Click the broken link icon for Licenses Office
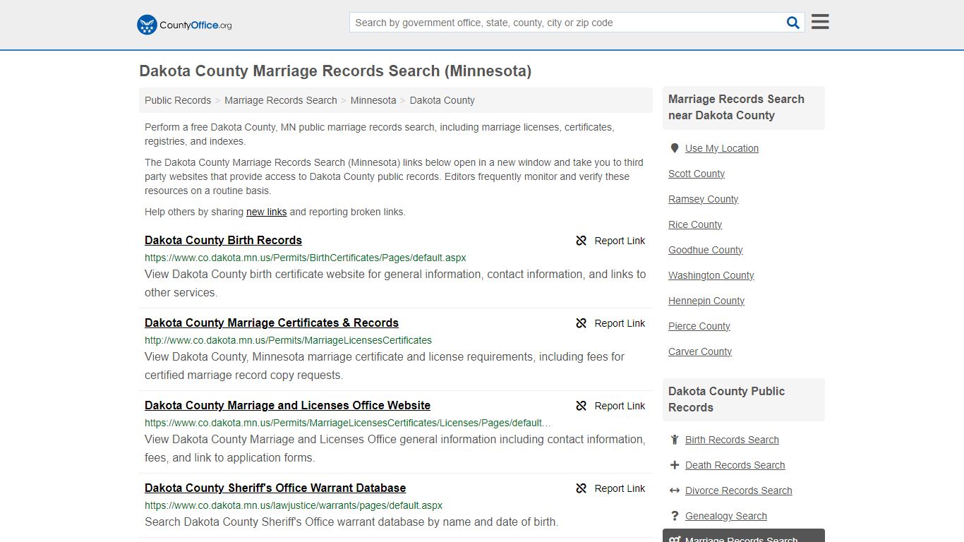 click(582, 406)
